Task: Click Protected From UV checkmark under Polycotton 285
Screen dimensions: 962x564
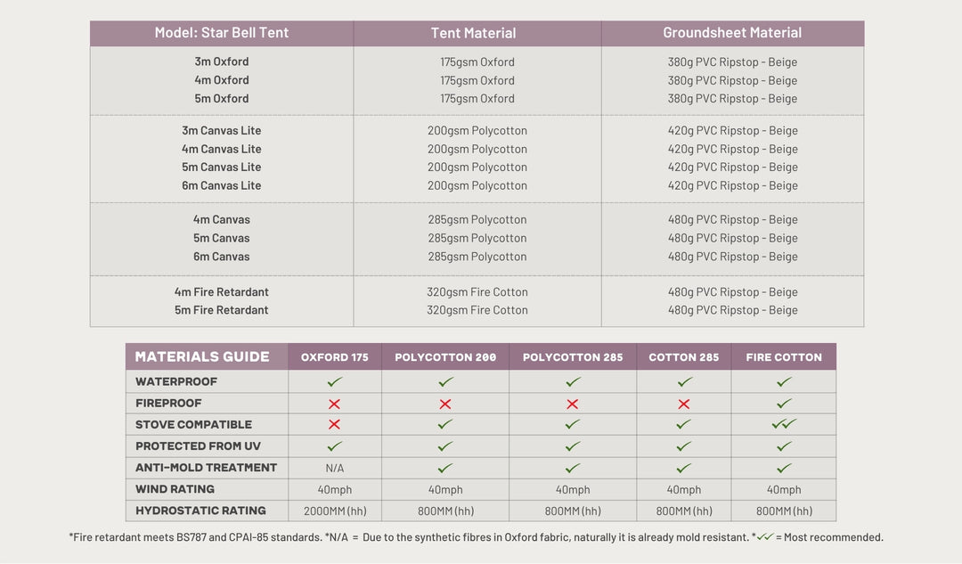Action: tap(573, 446)
